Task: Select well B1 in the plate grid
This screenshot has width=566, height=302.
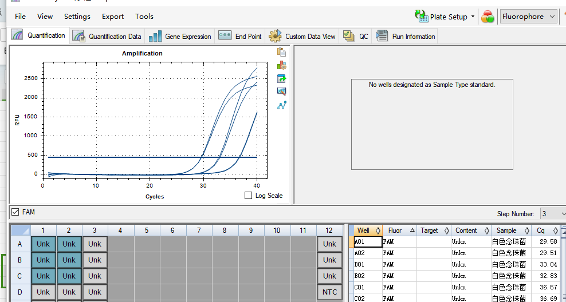Action: pos(44,260)
